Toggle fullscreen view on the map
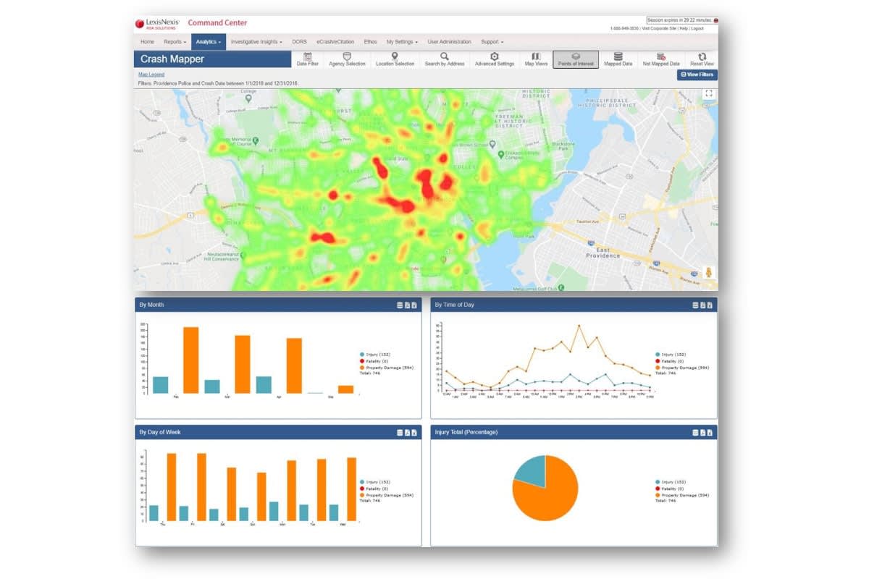This screenshot has height=579, width=869. coord(708,93)
